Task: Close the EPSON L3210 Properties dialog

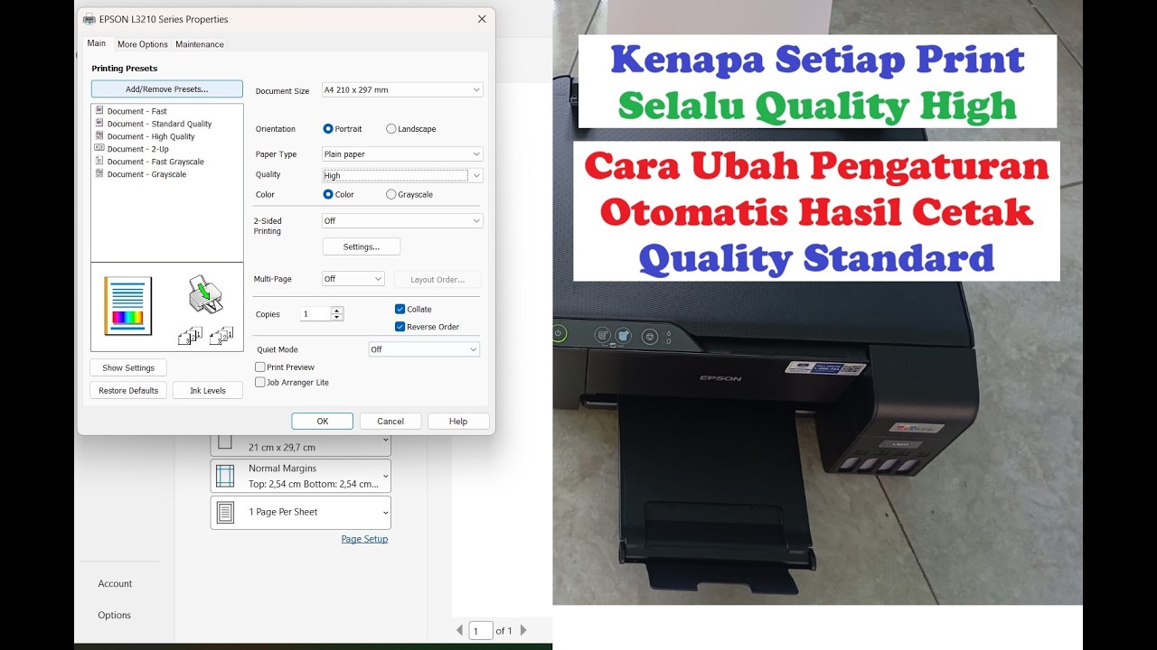Action: [x=482, y=19]
